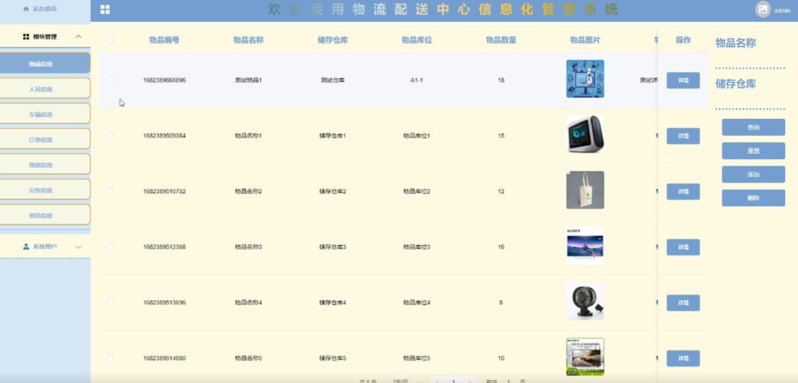Click the 储存仓库 column header in table
Image resolution: width=798 pixels, height=383 pixels.
click(x=332, y=40)
